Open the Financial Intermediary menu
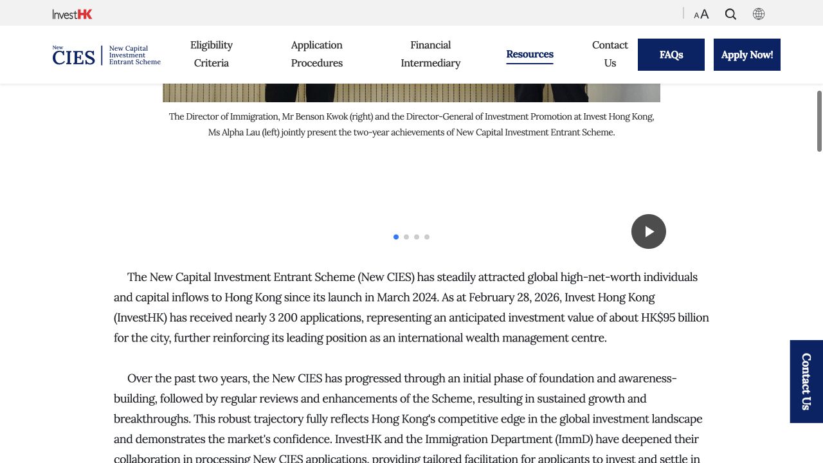The image size is (823, 463). tap(431, 54)
